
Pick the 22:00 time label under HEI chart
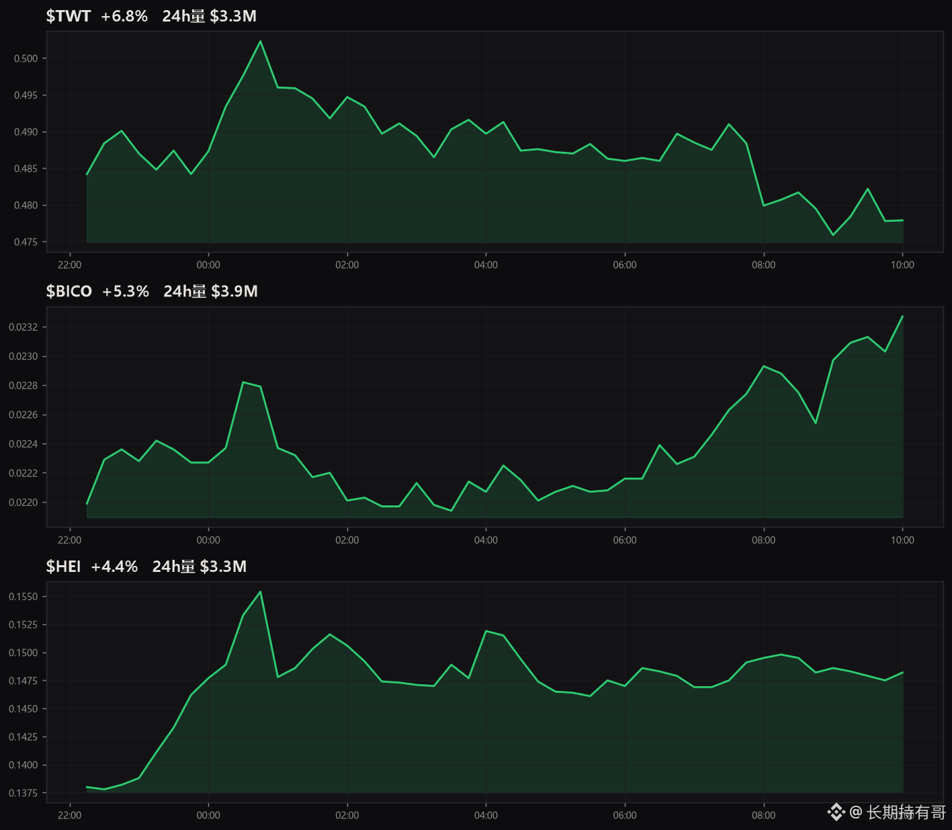click(x=70, y=815)
